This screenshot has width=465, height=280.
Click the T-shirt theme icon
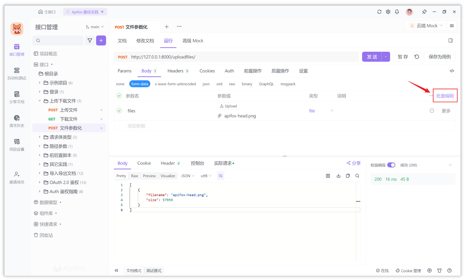pos(440,271)
